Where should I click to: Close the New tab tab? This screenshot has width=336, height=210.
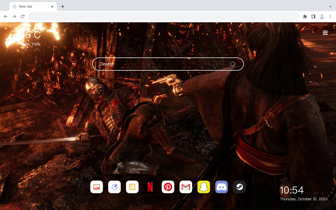(52, 7)
